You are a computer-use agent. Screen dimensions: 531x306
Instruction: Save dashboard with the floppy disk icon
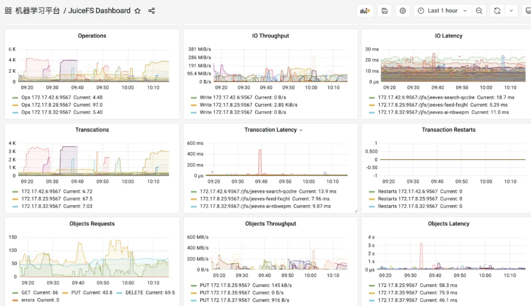click(x=384, y=11)
